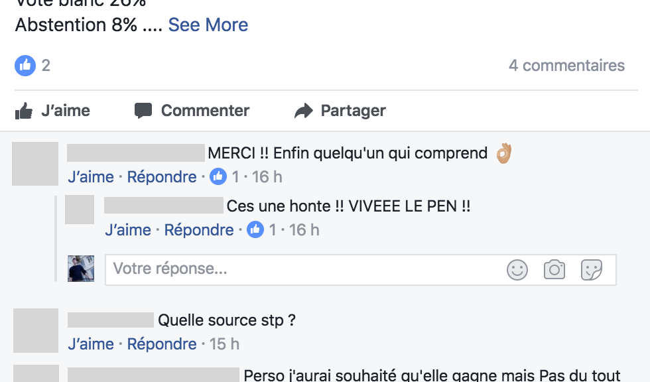Expand post text with See More

click(208, 25)
